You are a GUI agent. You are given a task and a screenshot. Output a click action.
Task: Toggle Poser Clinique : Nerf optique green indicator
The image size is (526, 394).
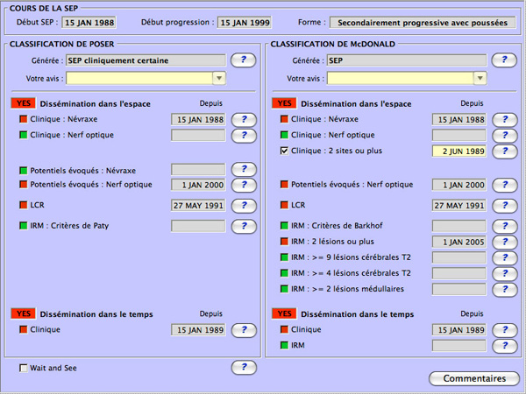pos(23,135)
